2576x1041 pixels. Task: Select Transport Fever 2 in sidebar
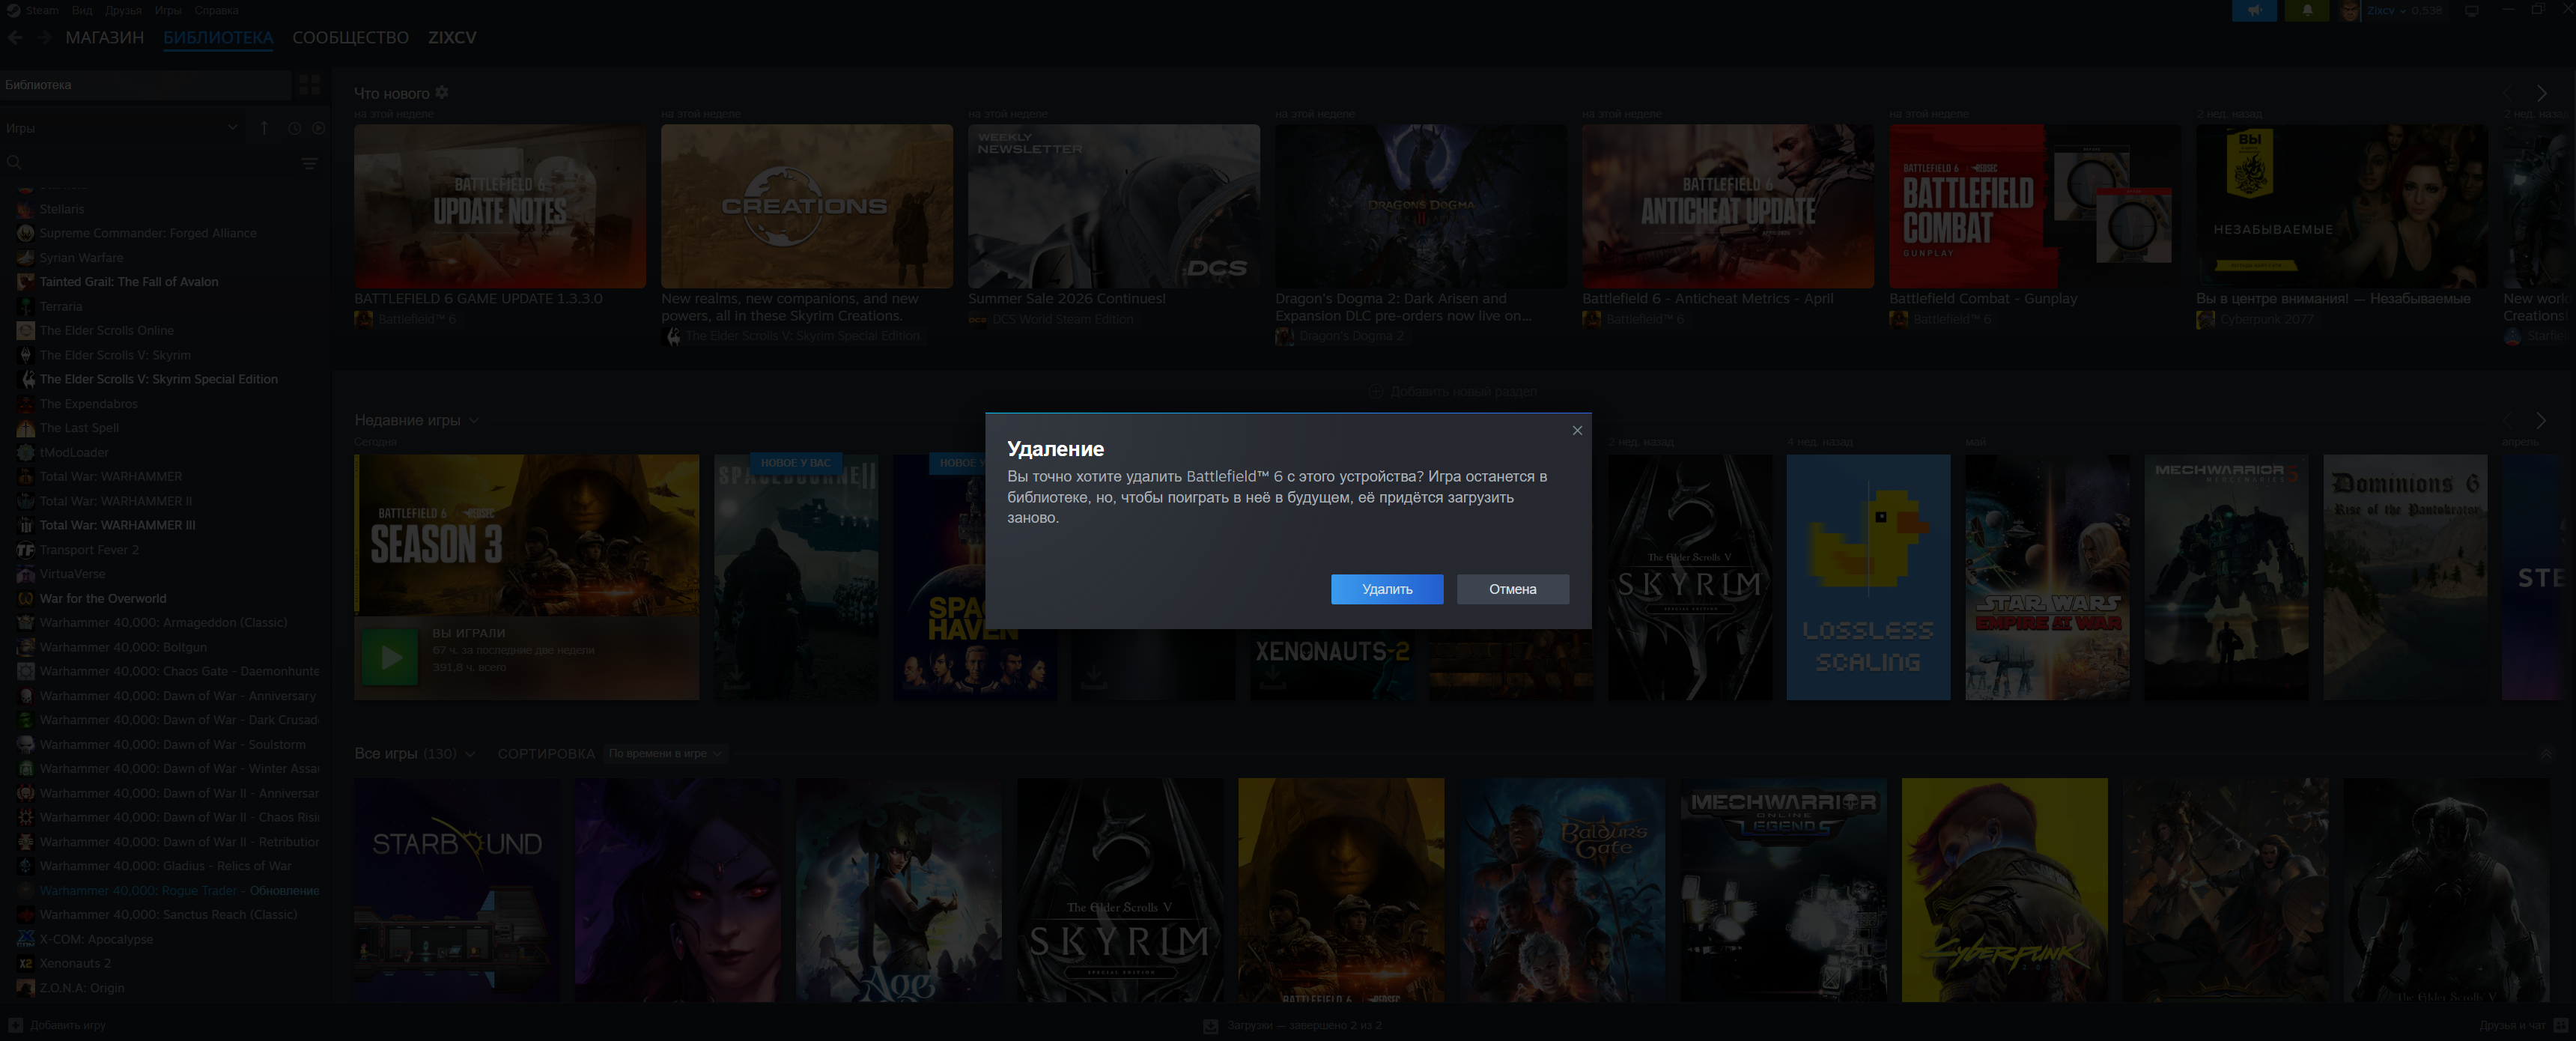tap(89, 550)
